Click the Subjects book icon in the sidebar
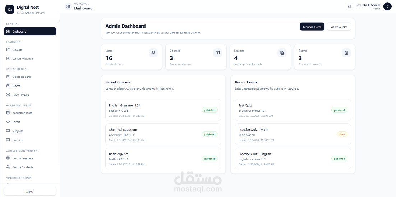 point(8,131)
